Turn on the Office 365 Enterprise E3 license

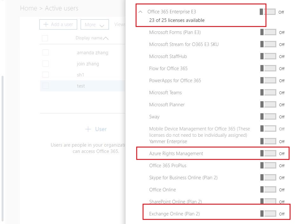pos(267,12)
